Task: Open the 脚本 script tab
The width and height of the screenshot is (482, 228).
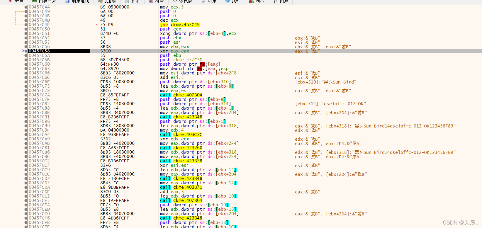Action: [132, 1]
